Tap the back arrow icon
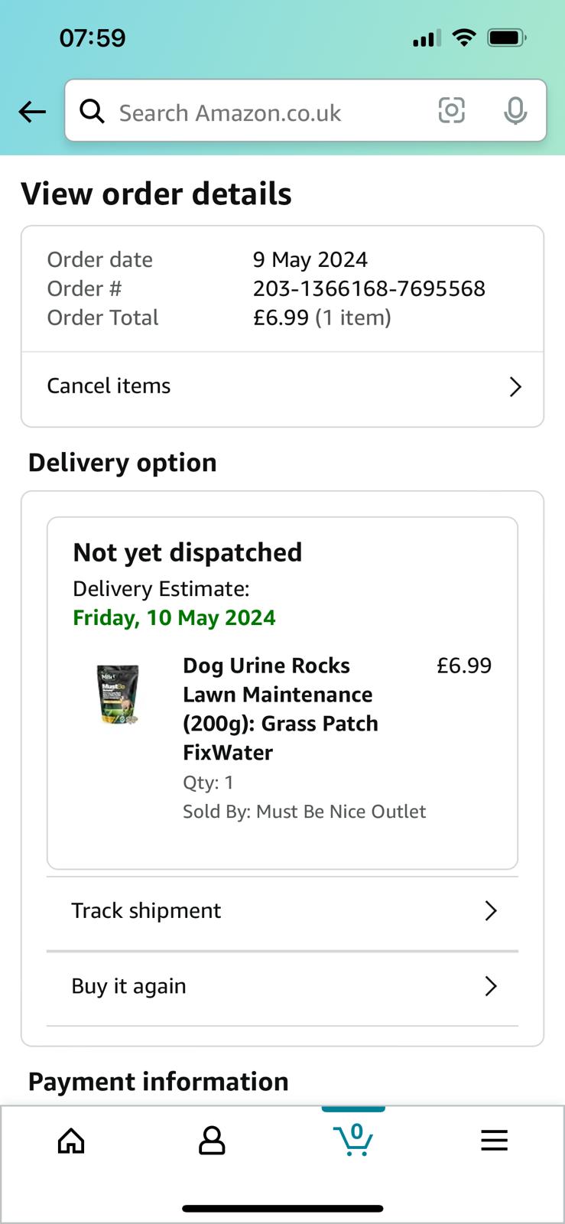565x1224 pixels. coord(32,112)
